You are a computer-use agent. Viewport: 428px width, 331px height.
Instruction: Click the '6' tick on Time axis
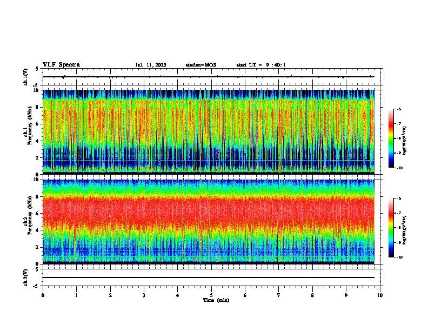click(x=245, y=295)
